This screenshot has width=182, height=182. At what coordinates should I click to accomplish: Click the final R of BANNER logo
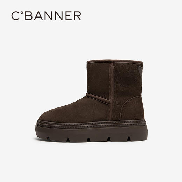pos(78,16)
